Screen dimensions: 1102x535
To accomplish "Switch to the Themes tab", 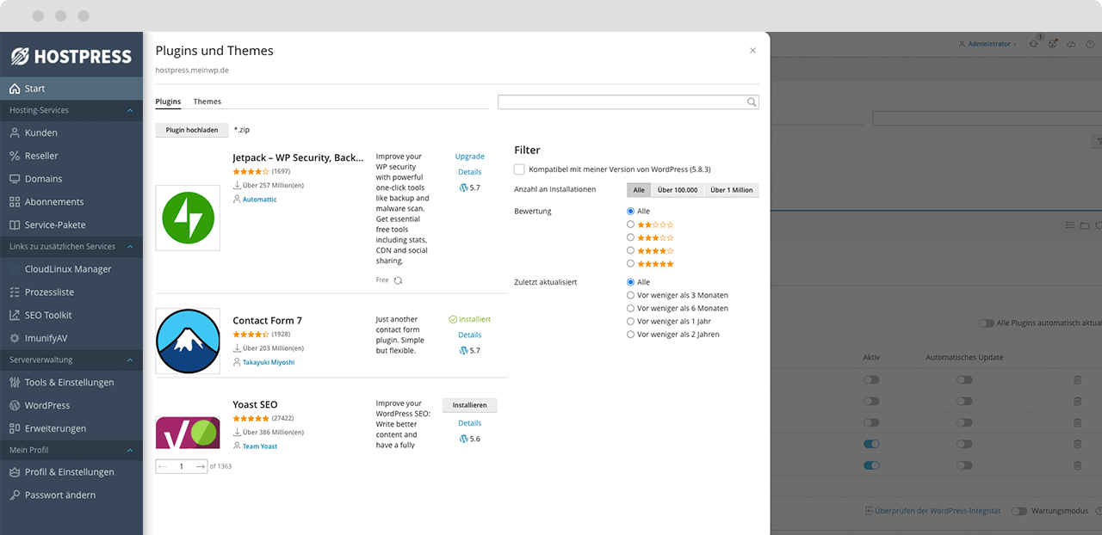I will pos(207,101).
